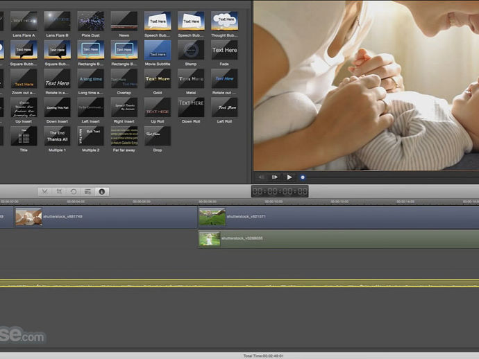Select the Drop title template
The width and height of the screenshot is (479, 359).
(x=158, y=139)
